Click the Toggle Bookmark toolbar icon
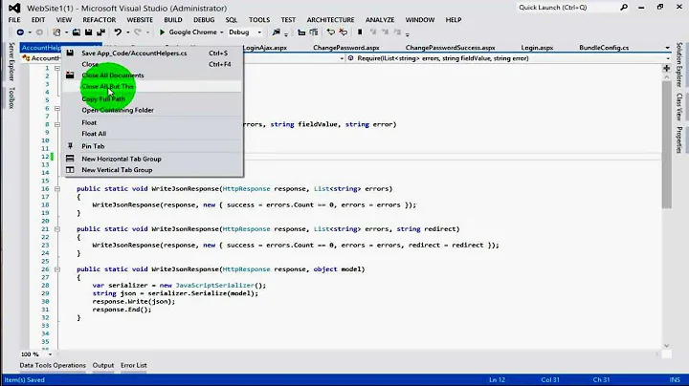Viewport: 689px width, 386px height. (360, 32)
